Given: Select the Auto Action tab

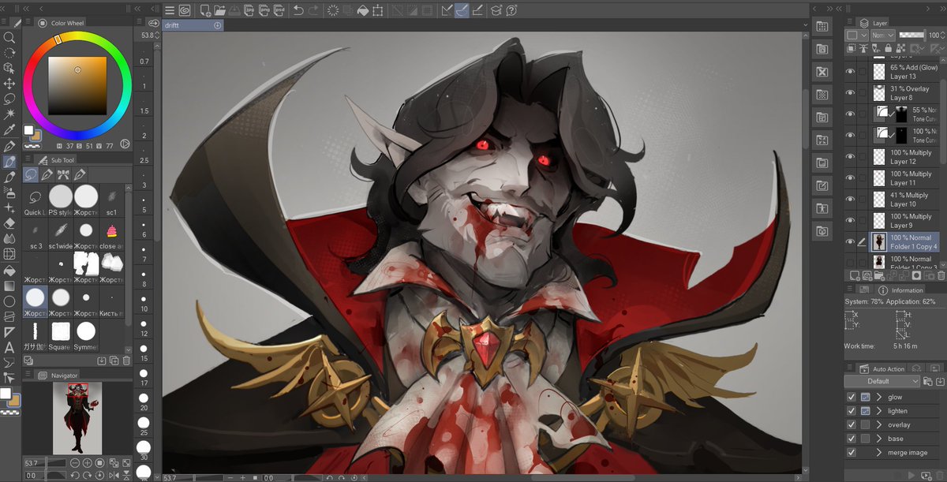Looking at the screenshot, I should pyautogui.click(x=881, y=369).
